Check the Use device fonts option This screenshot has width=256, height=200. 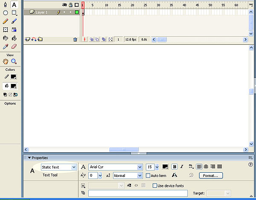point(155,186)
